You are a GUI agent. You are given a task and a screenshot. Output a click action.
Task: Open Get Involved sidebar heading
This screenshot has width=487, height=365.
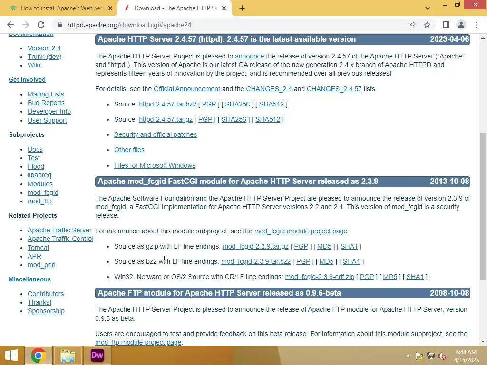coord(27,80)
